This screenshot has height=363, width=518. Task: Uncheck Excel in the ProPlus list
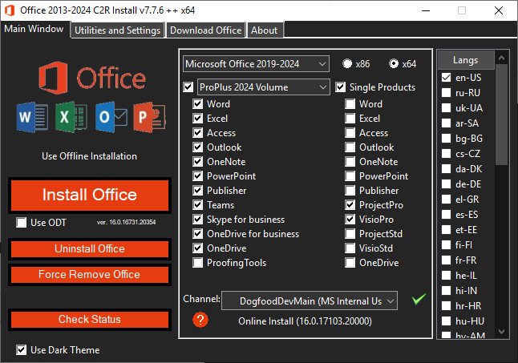(198, 118)
